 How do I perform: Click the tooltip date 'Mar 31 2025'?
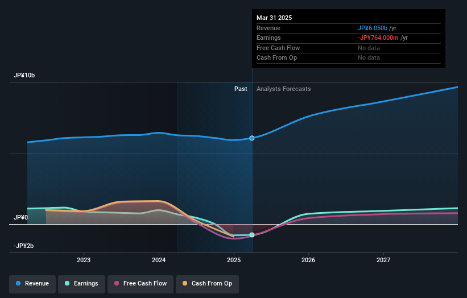[274, 18]
